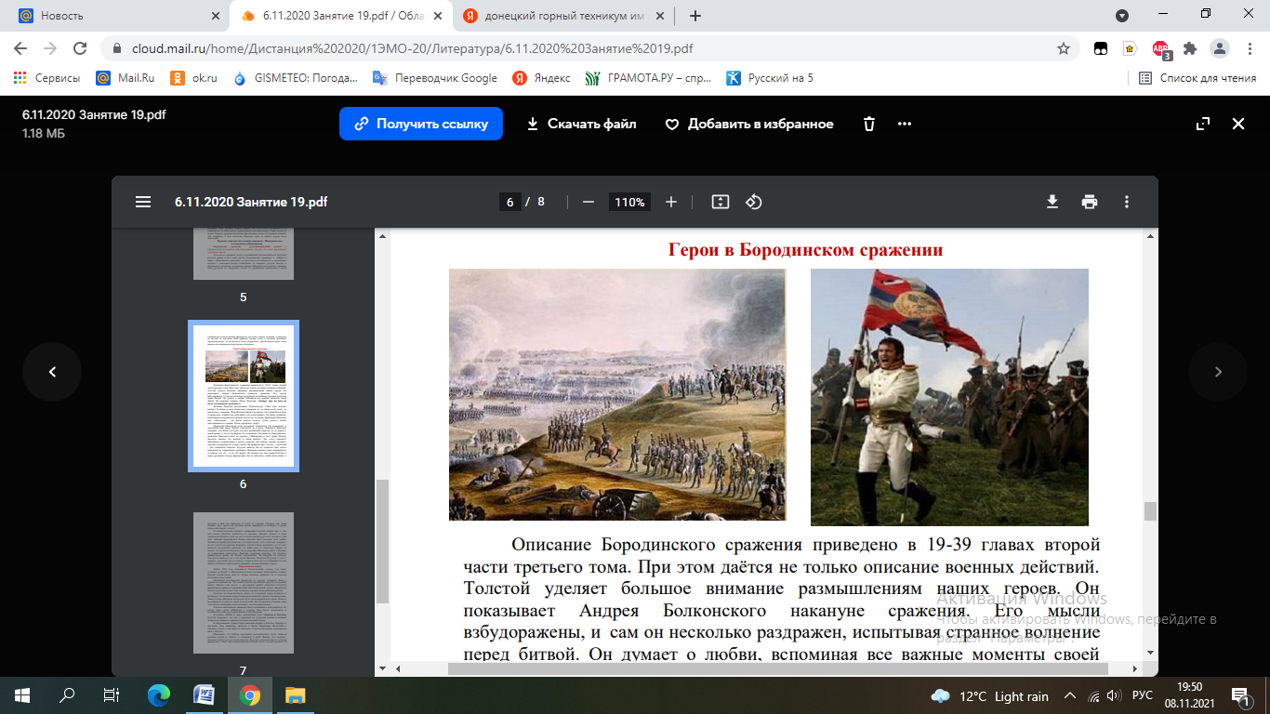Viewport: 1270px width, 714px height.
Task: Open the Яндекс bookmark
Action: 541,78
